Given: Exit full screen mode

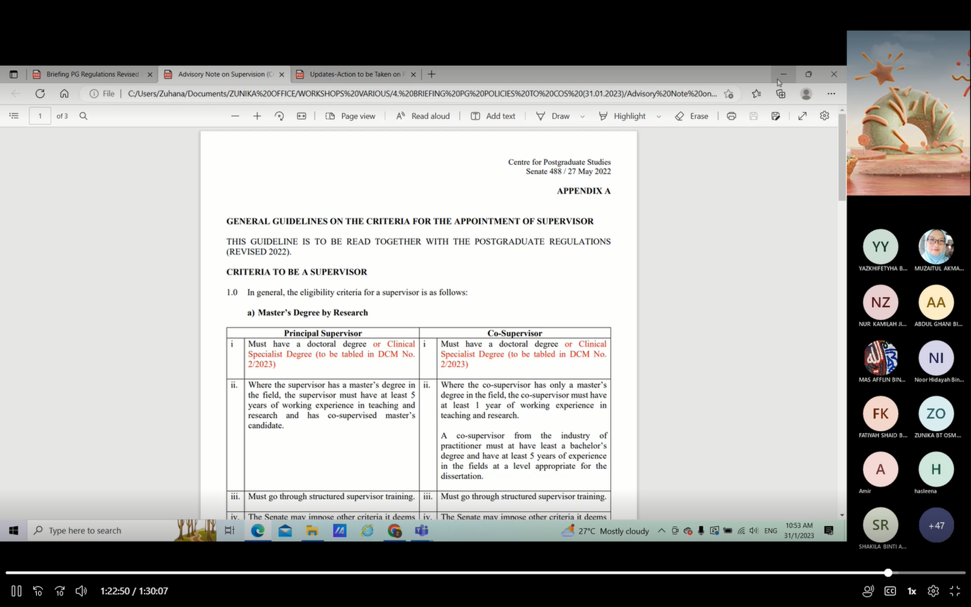Looking at the screenshot, I should pyautogui.click(x=955, y=591).
